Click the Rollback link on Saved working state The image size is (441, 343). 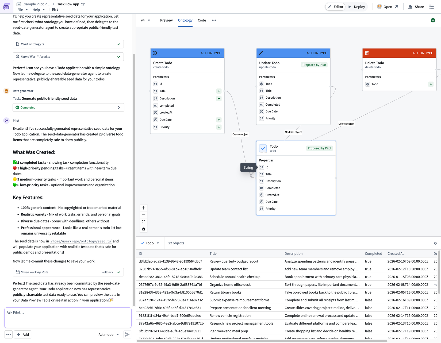click(x=107, y=272)
